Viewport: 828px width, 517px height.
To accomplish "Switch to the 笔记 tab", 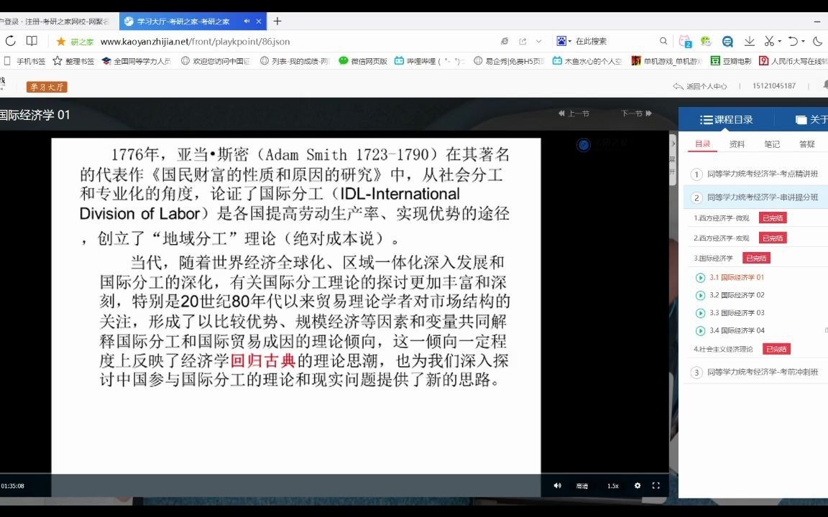I will click(771, 144).
